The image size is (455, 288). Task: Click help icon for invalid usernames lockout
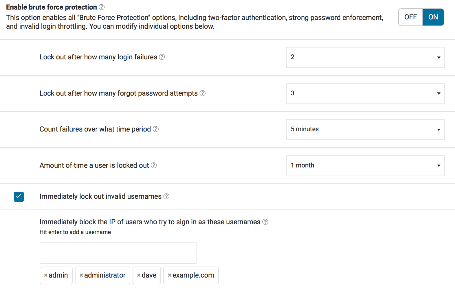pyautogui.click(x=166, y=196)
